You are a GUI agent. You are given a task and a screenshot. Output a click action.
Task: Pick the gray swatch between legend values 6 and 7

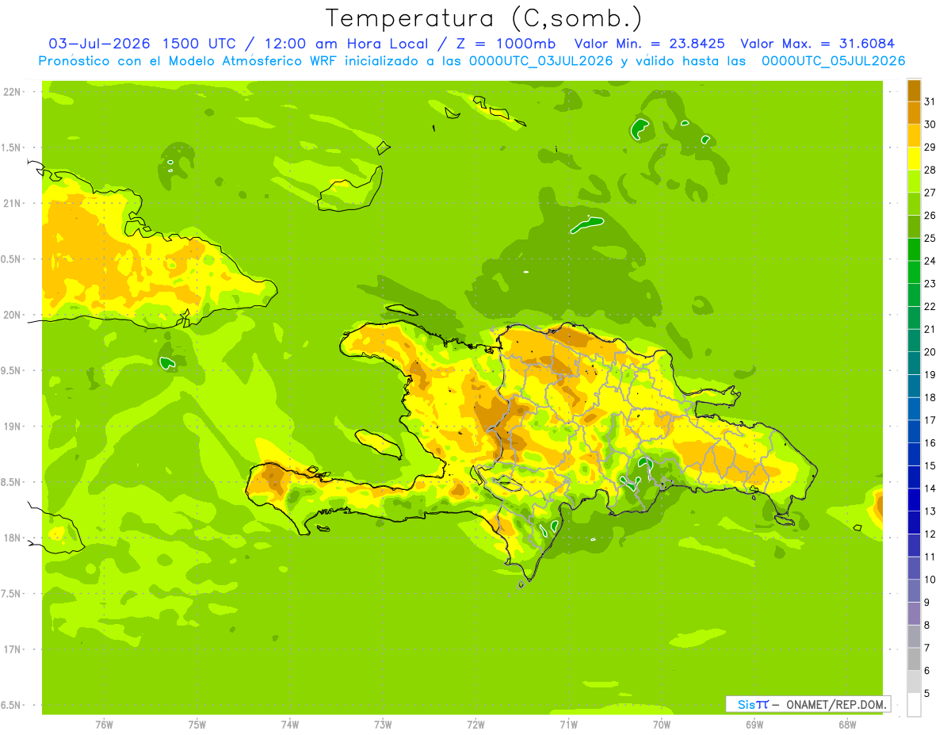tap(914, 659)
